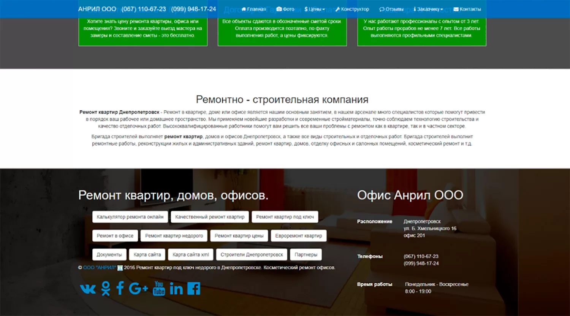Click the Google Plus icon

[x=138, y=289]
